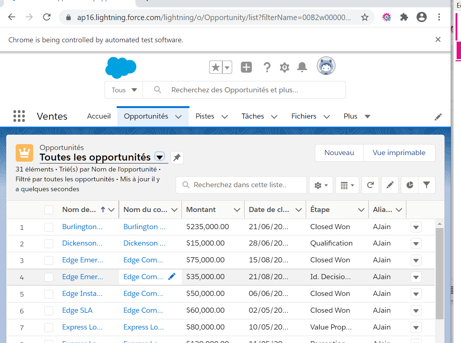Click the list vertical scrollbar
The image size is (461, 343).
pyautogui.click(x=439, y=274)
